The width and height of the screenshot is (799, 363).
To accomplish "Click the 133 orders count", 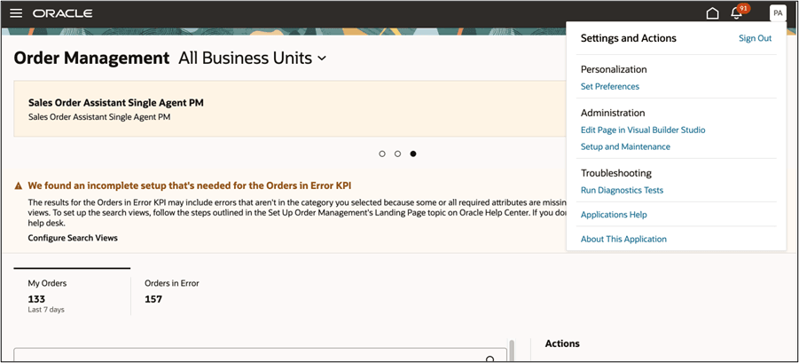I will 36,299.
